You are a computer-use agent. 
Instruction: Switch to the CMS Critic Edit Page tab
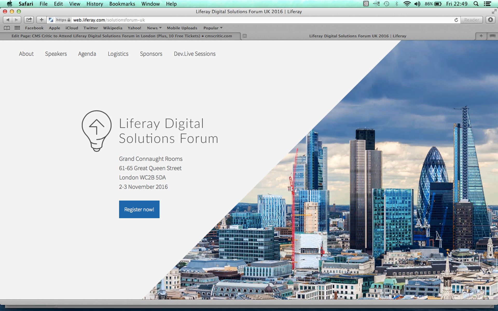(x=121, y=36)
